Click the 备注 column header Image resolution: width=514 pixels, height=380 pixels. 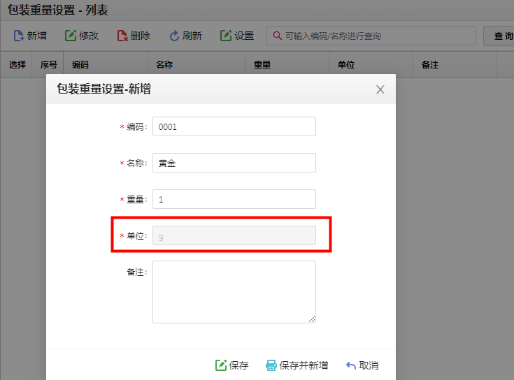430,64
